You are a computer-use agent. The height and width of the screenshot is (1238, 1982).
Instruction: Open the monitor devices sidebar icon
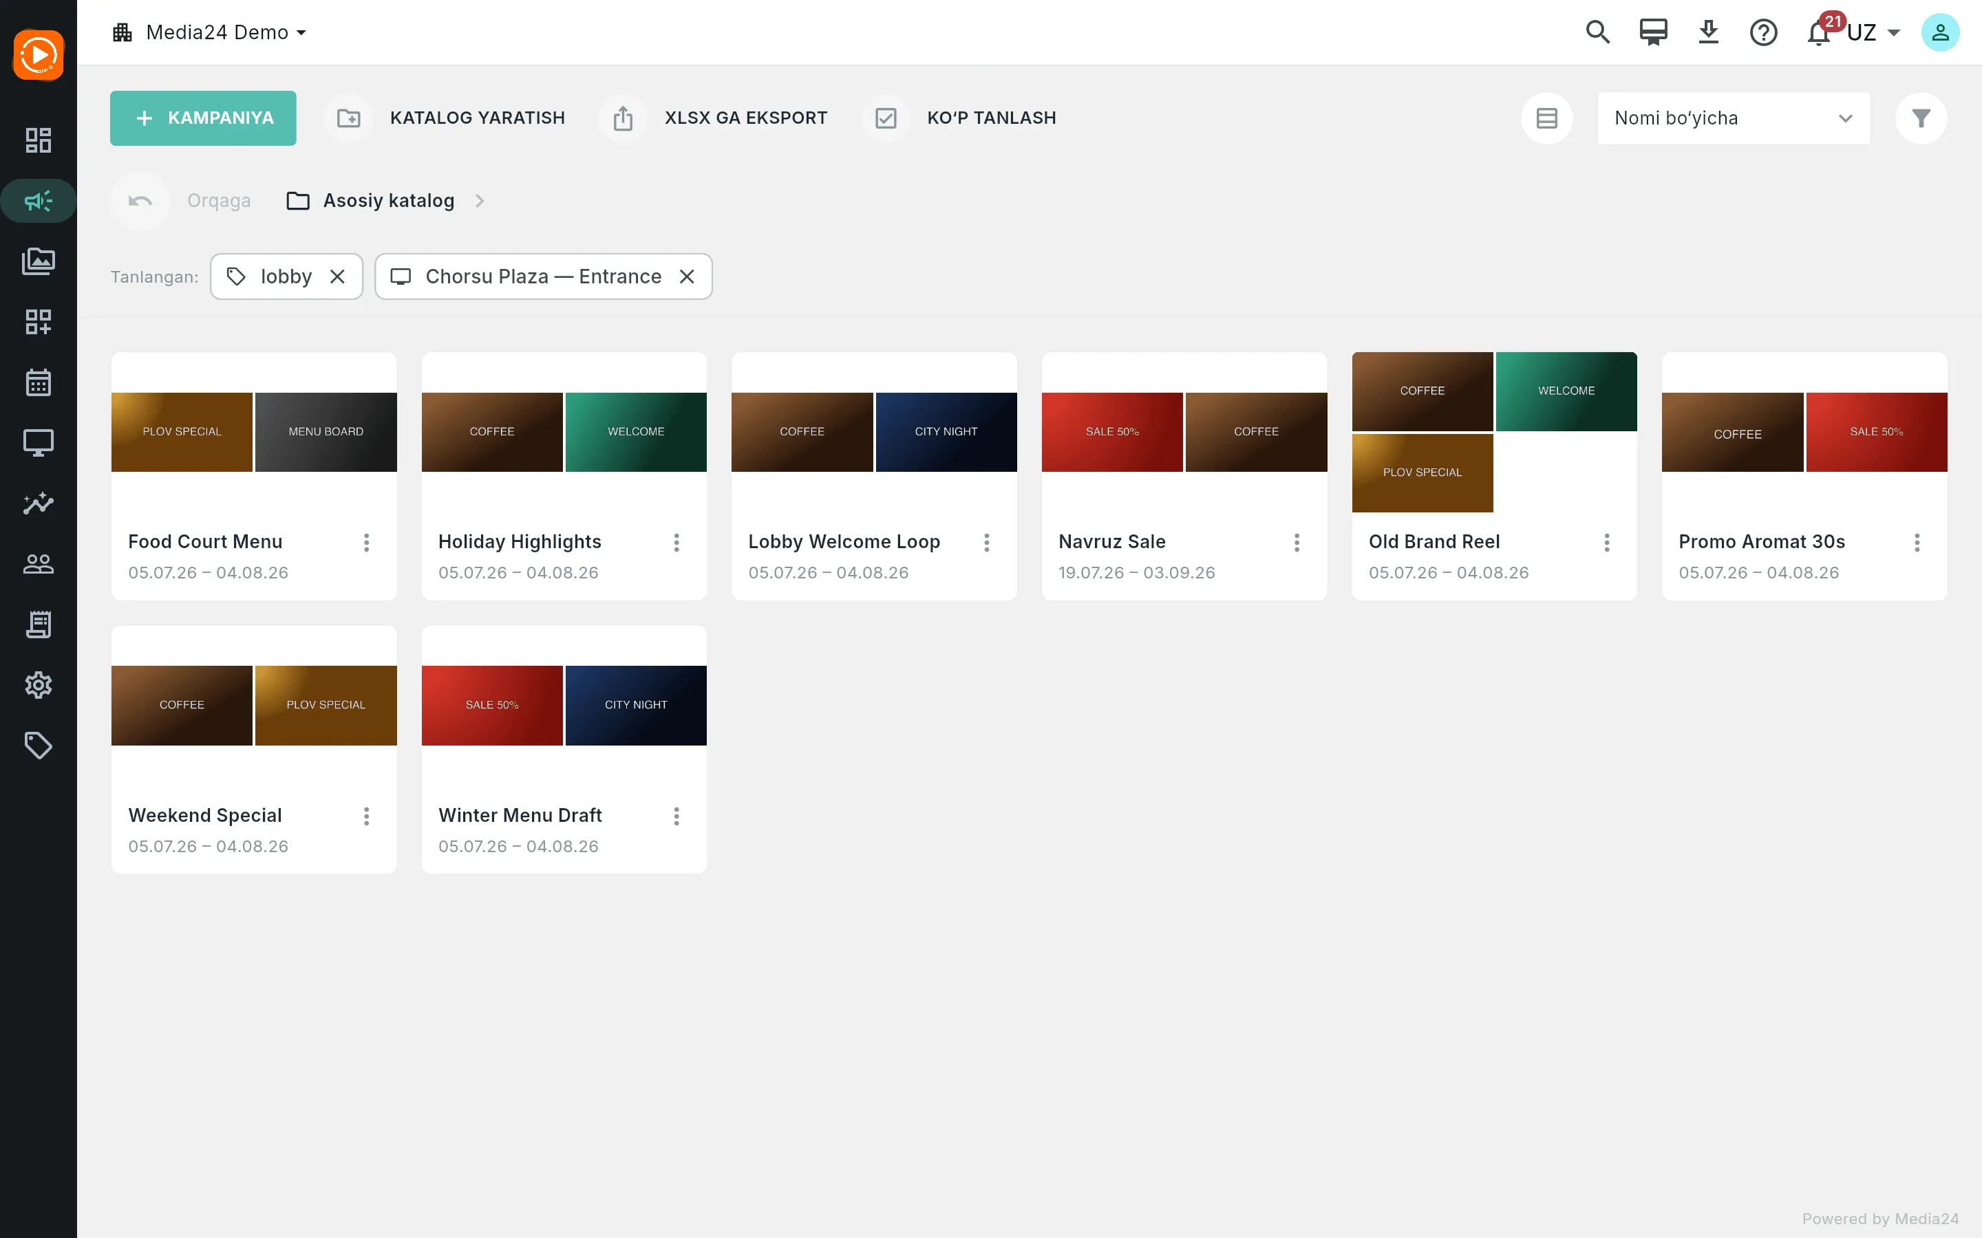(39, 443)
